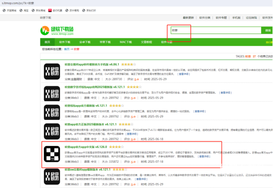The image size is (273, 188).
Task: Open the 天猫商城 bookmark
Action: click(9, 10)
